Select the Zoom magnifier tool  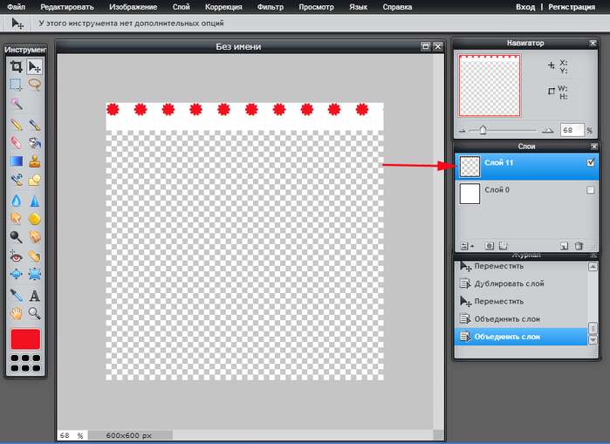[x=35, y=313]
